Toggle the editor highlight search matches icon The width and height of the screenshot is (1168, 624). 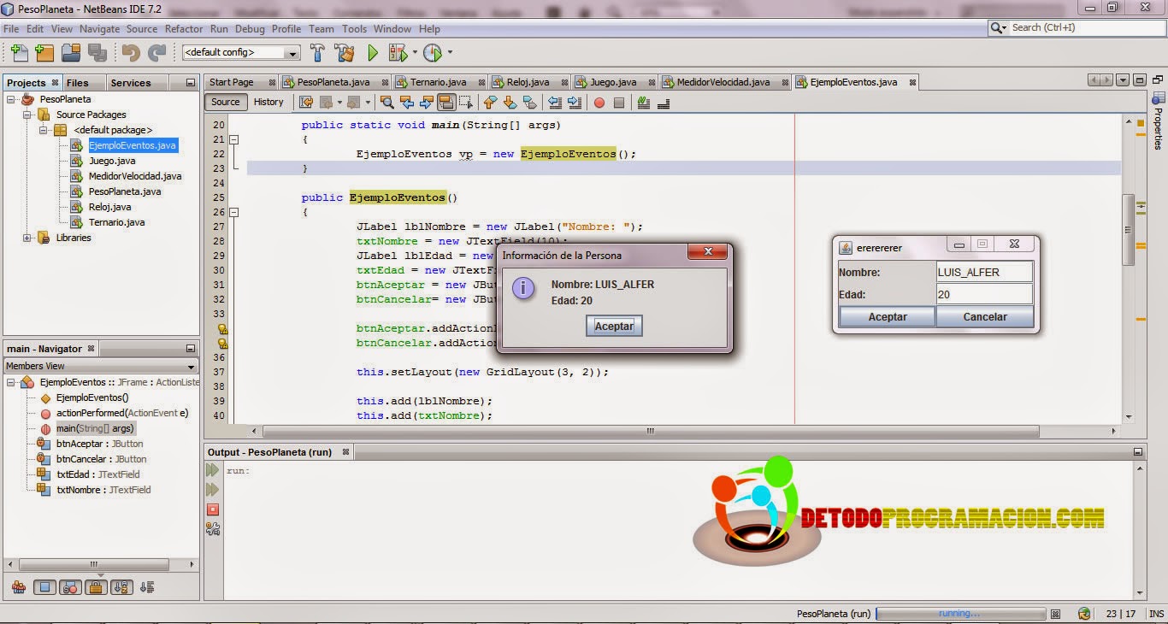coord(446,102)
